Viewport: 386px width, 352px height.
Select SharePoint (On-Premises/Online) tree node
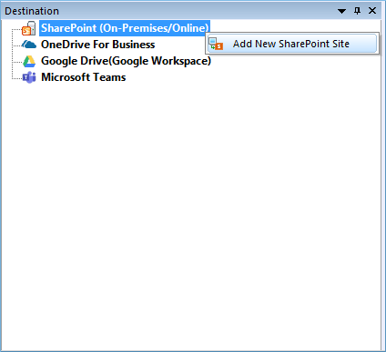click(125, 28)
